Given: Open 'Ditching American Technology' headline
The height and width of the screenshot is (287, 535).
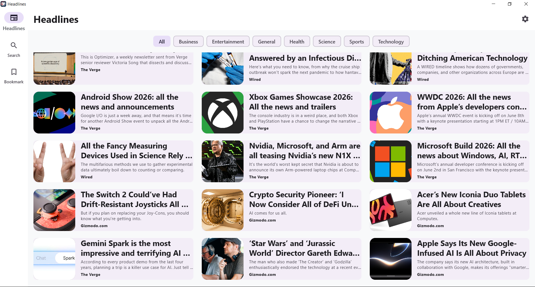Looking at the screenshot, I should [472, 58].
